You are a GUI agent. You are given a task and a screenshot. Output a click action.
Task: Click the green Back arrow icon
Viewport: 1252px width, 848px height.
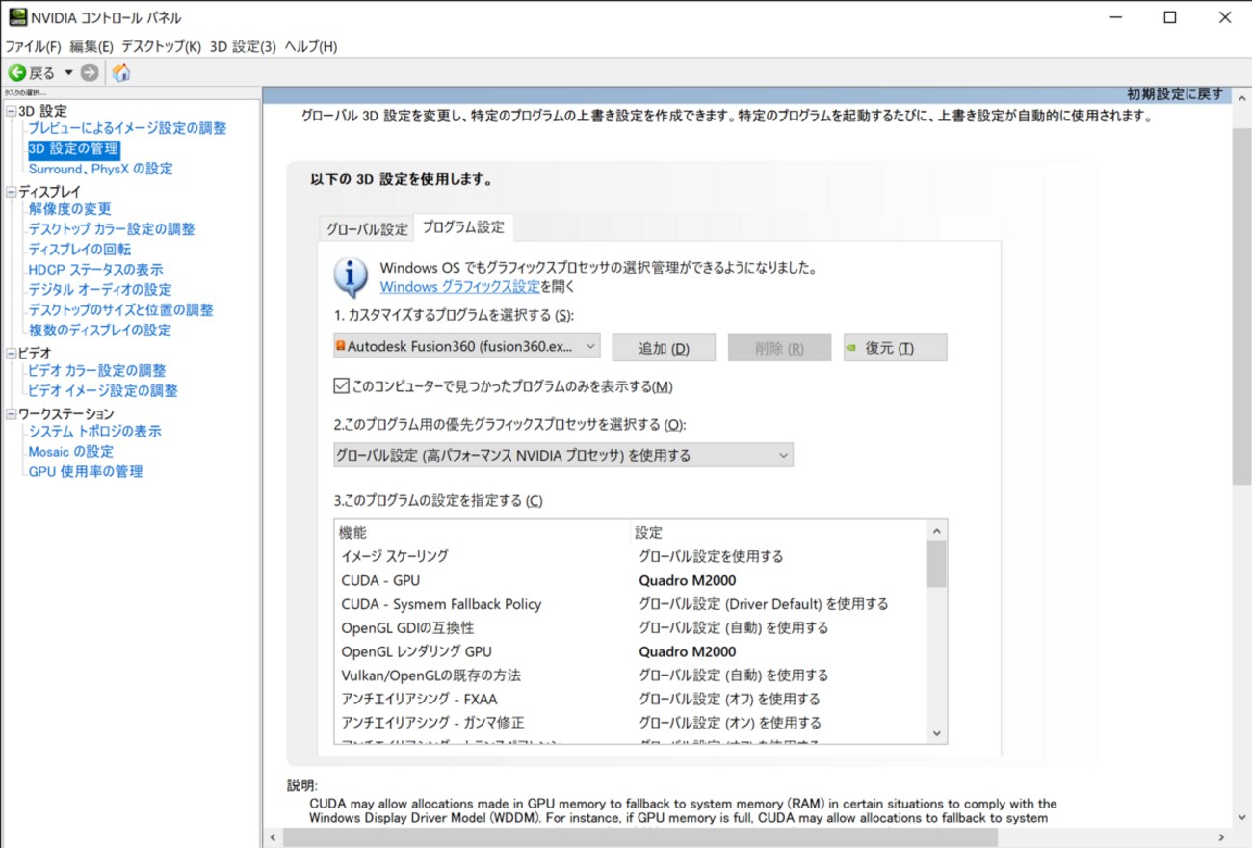click(x=16, y=72)
